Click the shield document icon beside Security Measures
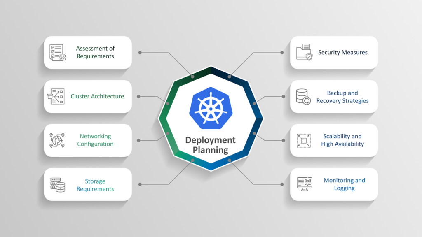The height and width of the screenshot is (237, 422). (304, 52)
